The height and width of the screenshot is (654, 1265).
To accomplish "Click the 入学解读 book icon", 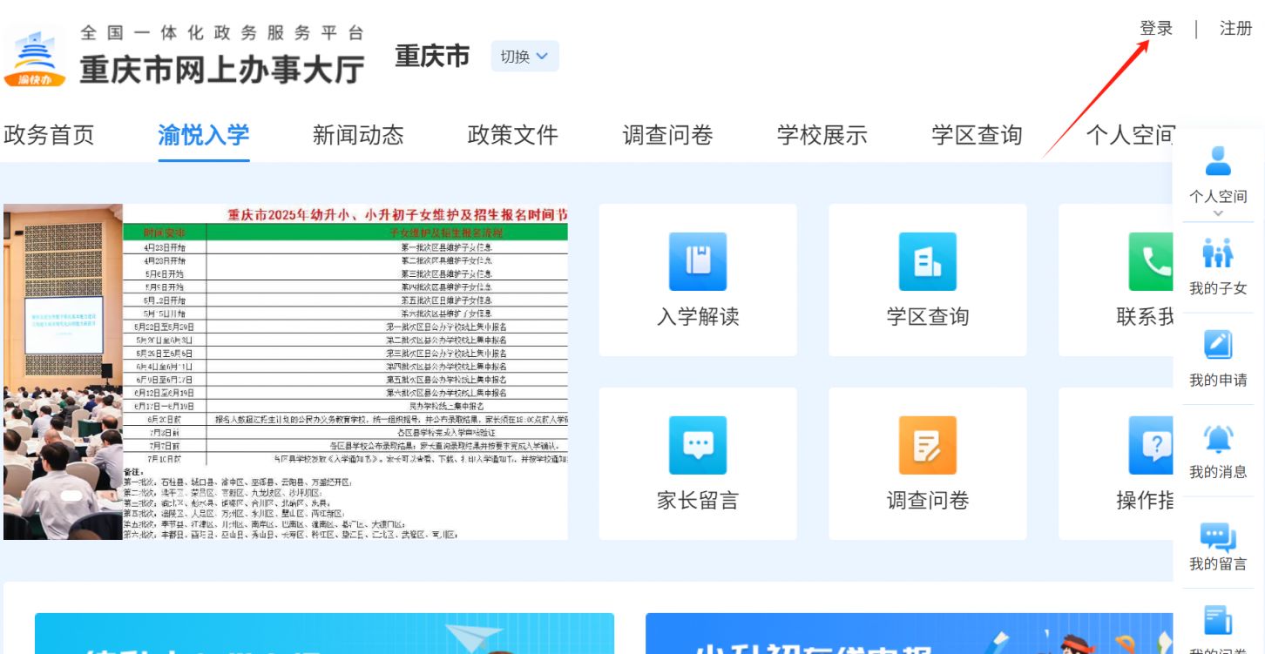I will click(x=698, y=261).
